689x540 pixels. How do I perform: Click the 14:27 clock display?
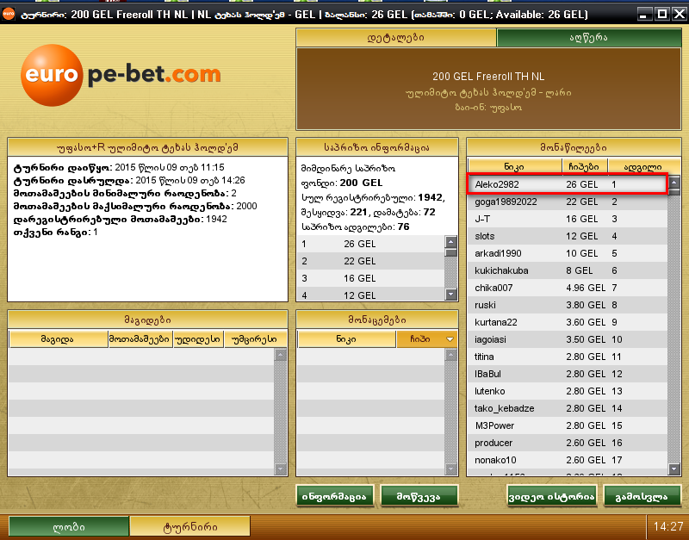(x=668, y=526)
